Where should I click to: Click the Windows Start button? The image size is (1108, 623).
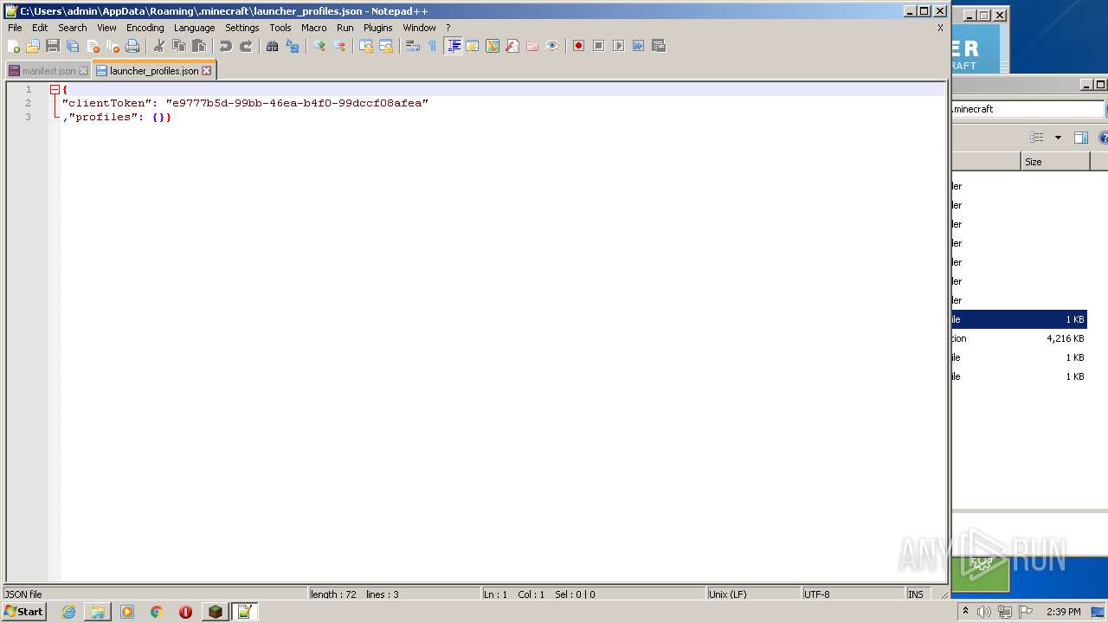(x=23, y=612)
